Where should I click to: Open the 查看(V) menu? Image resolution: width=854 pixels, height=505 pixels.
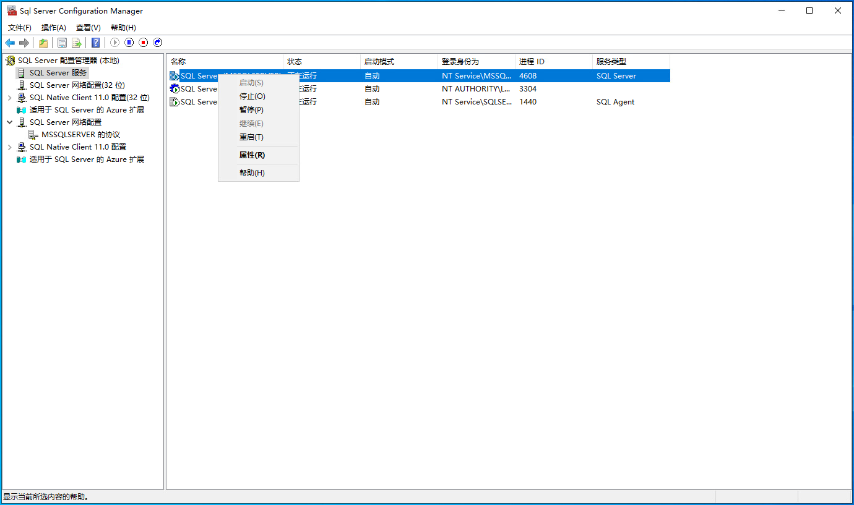(x=88, y=28)
